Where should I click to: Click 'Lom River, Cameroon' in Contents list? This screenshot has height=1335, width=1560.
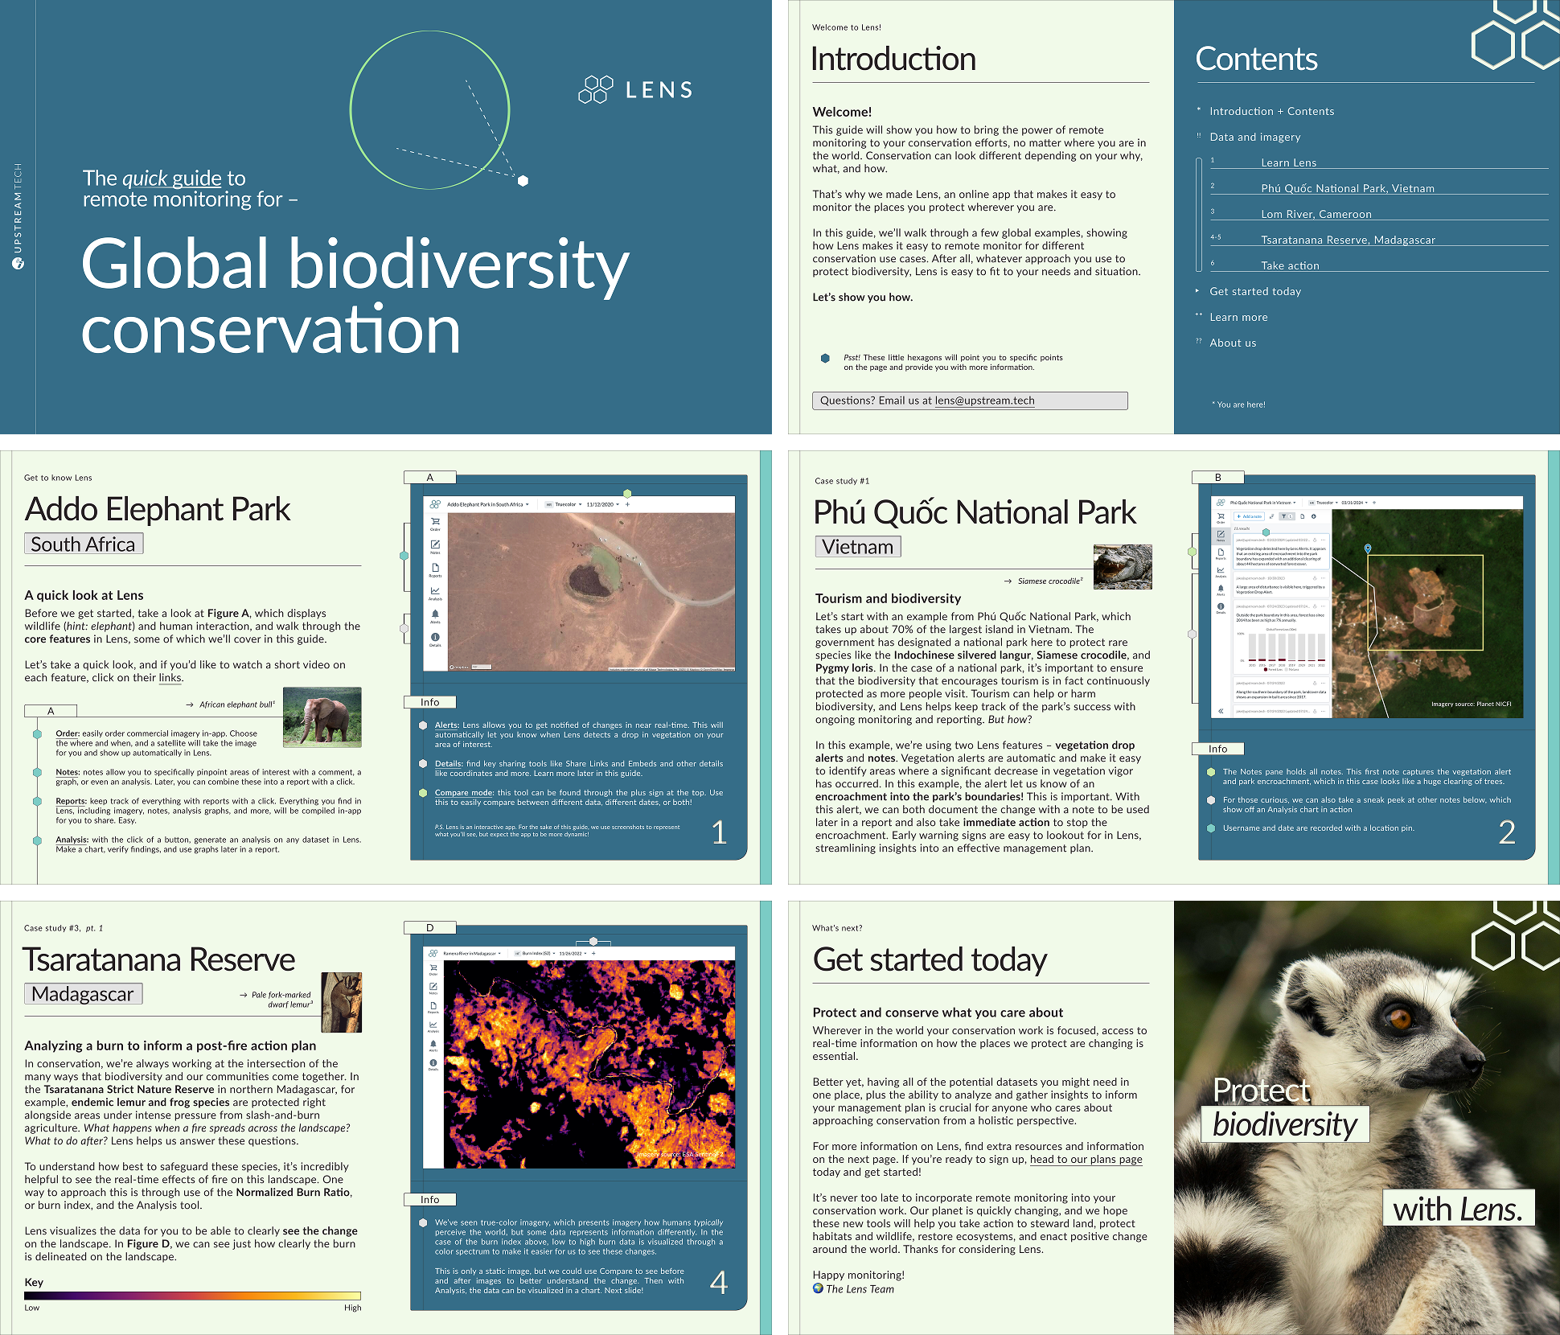[1316, 214]
